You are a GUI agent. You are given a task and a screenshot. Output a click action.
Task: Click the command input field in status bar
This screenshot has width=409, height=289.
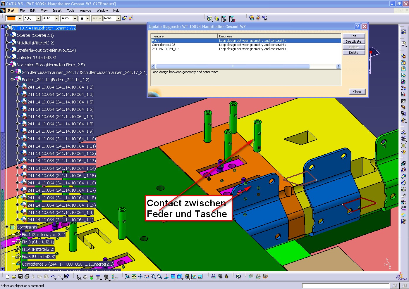(x=346, y=285)
